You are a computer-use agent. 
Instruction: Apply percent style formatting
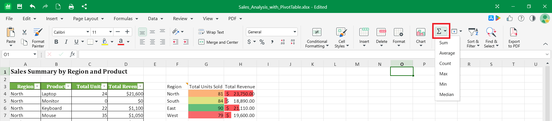[262, 42]
